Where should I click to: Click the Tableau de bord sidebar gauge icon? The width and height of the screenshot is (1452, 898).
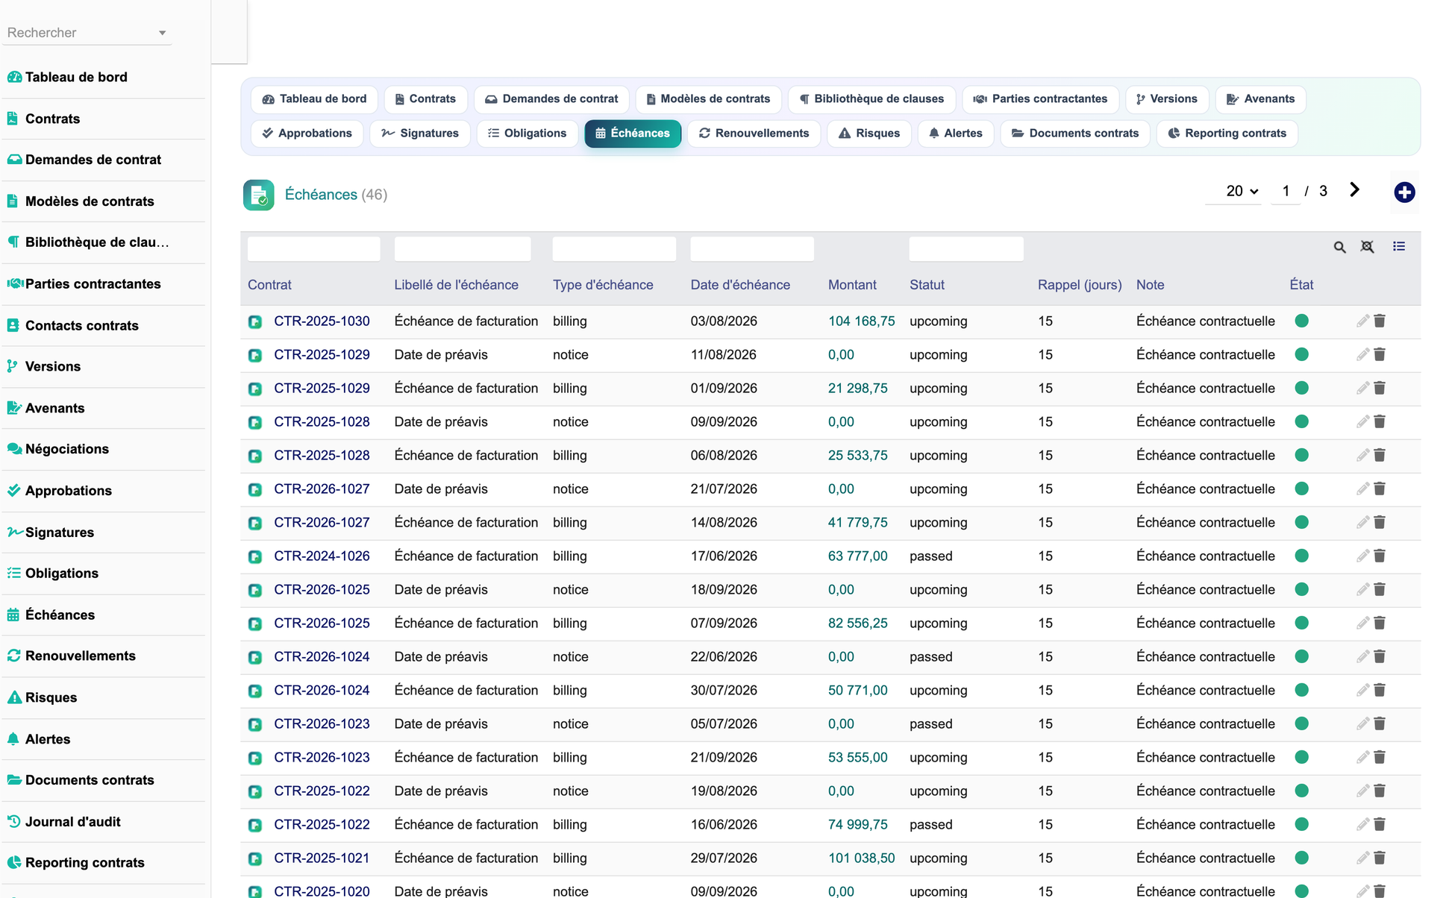(x=14, y=77)
